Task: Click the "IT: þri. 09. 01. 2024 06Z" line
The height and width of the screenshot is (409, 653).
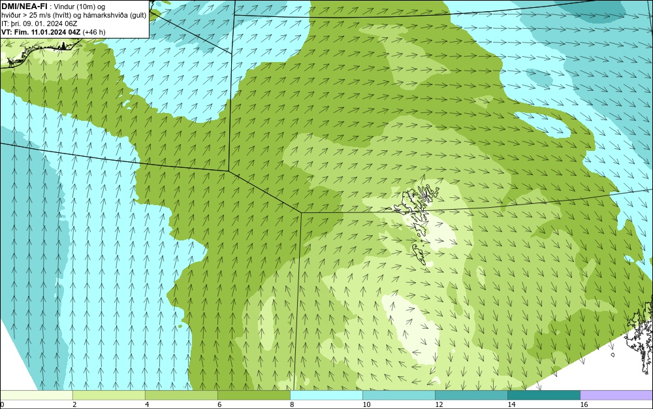Action: [39, 24]
